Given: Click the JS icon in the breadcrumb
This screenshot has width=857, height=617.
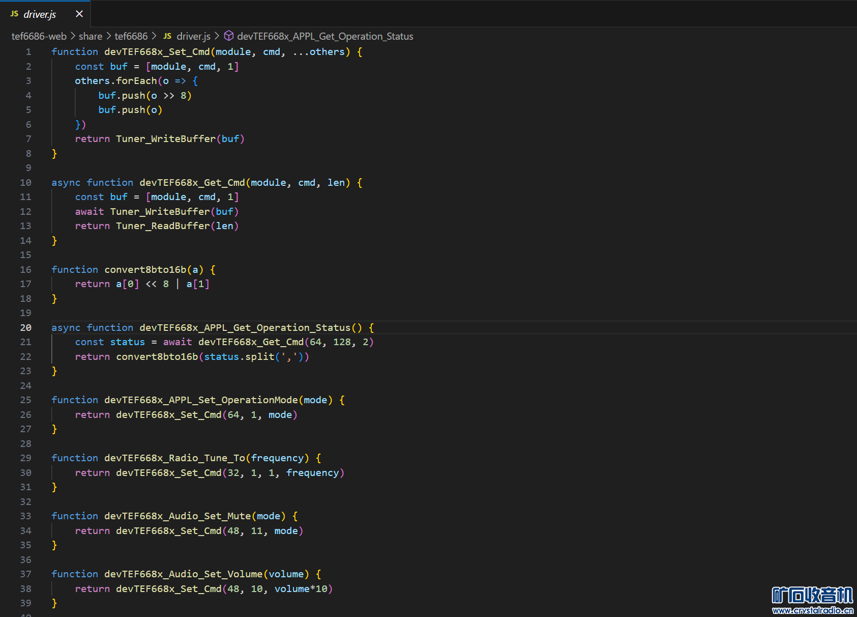Looking at the screenshot, I should tap(167, 36).
